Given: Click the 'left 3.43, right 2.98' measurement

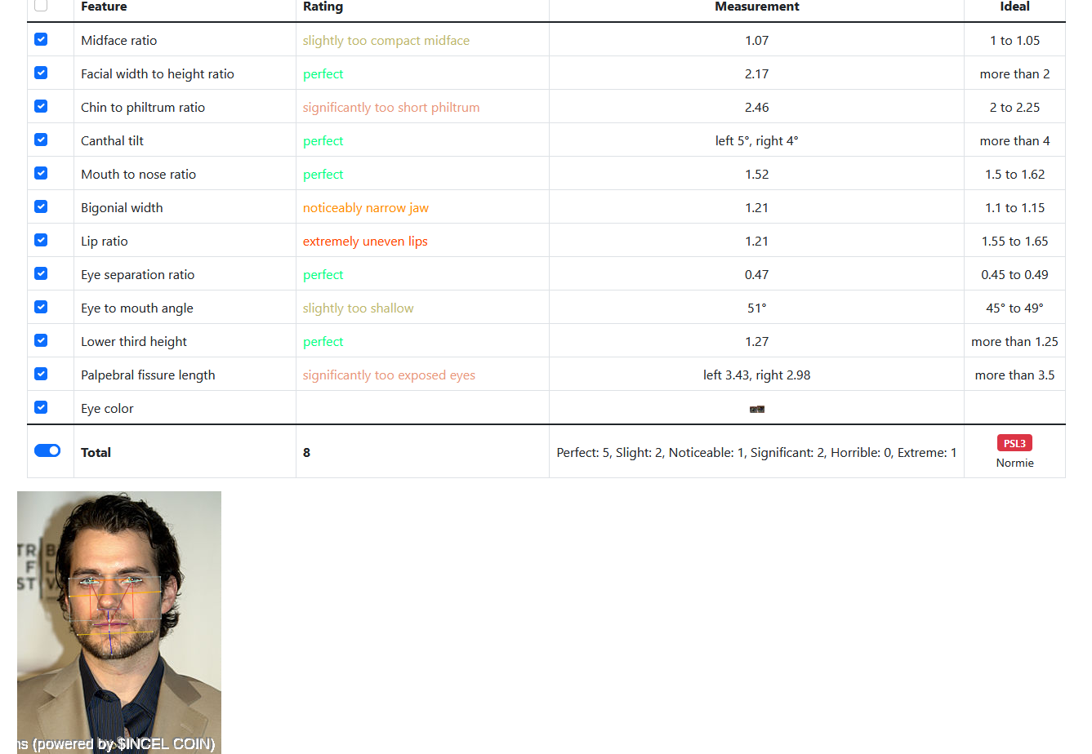Looking at the screenshot, I should (x=757, y=375).
